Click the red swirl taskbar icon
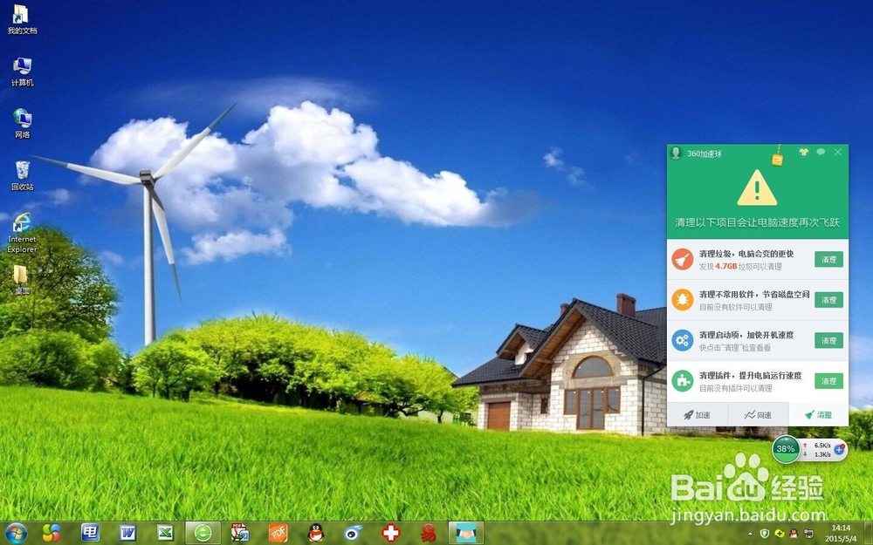 [x=428, y=534]
